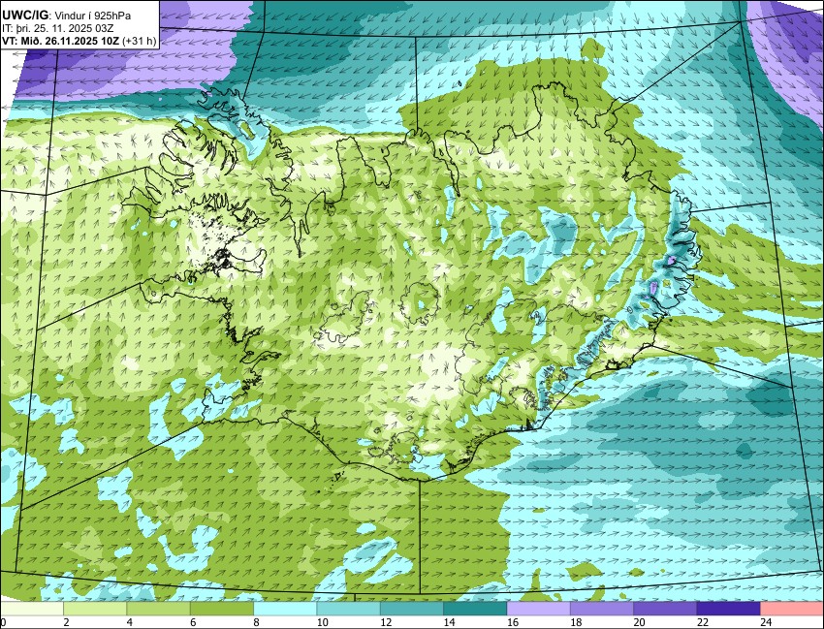Click the 0–2 m/s palest legend swatch
Screen dimensions: 824x629
coord(32,609)
